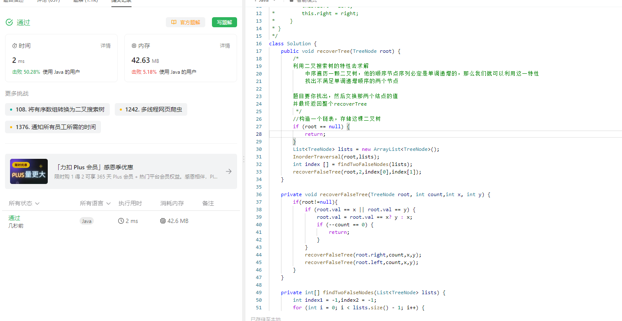Click the arrow on the Plus 会员 banner

pos(229,171)
